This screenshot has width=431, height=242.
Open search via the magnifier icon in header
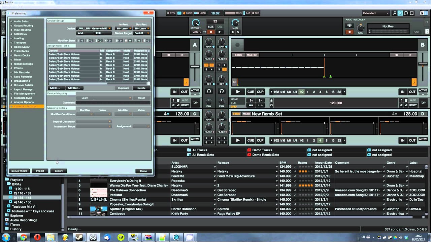click(395, 13)
